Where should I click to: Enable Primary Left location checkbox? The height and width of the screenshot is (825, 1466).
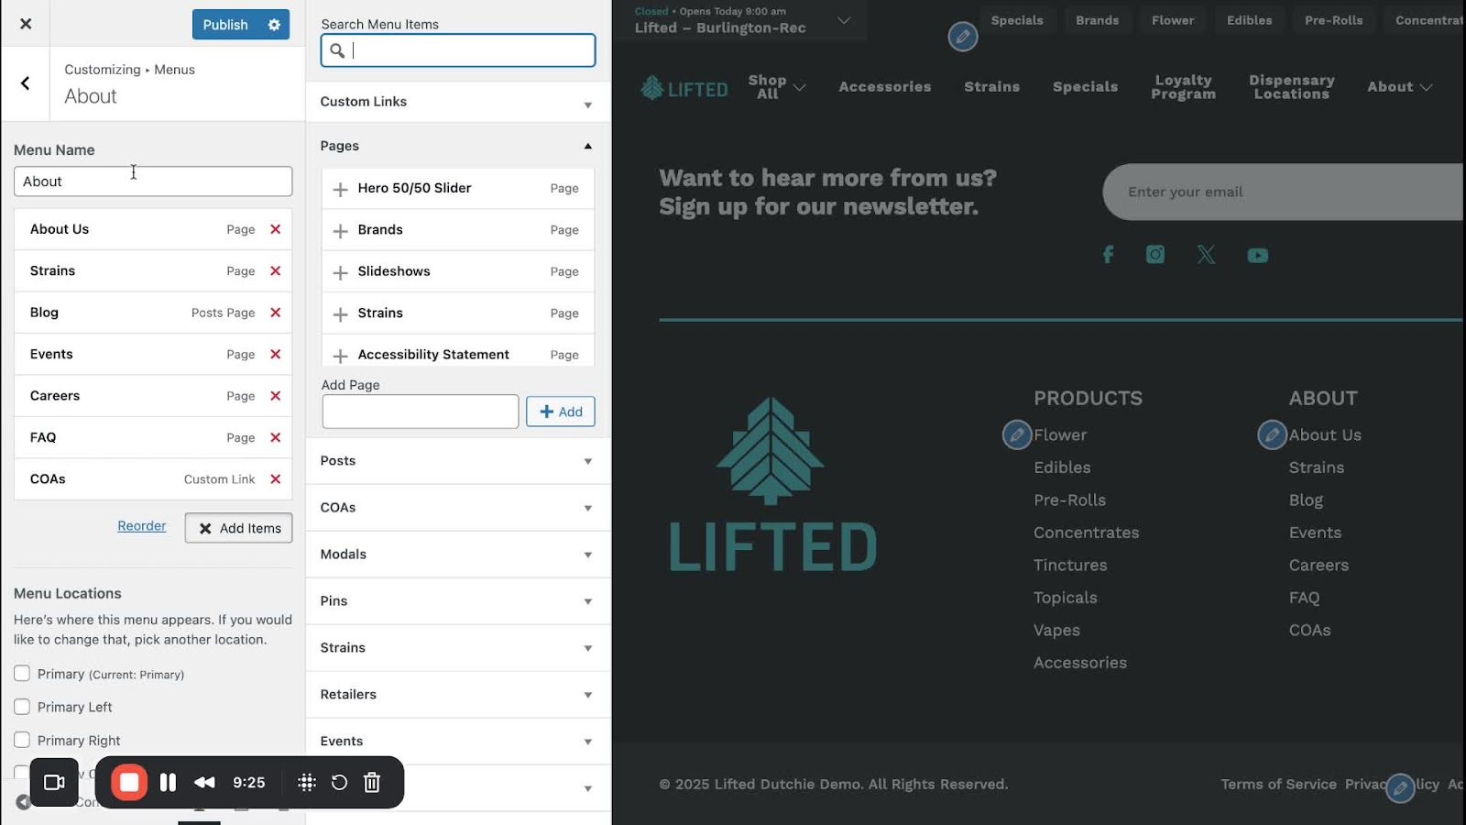coord(22,707)
